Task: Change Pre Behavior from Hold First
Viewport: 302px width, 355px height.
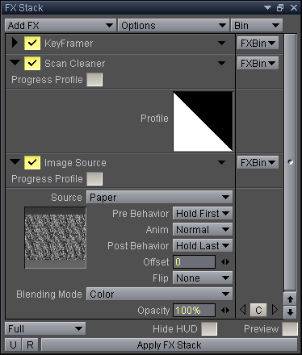Action: coord(203,214)
